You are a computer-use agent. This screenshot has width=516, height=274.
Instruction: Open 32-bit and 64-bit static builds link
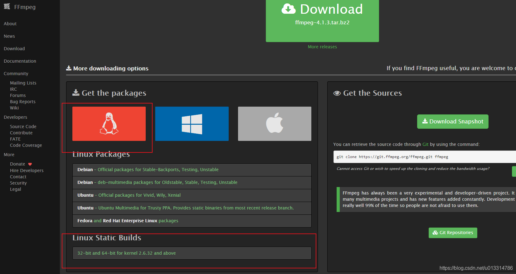[x=127, y=253]
